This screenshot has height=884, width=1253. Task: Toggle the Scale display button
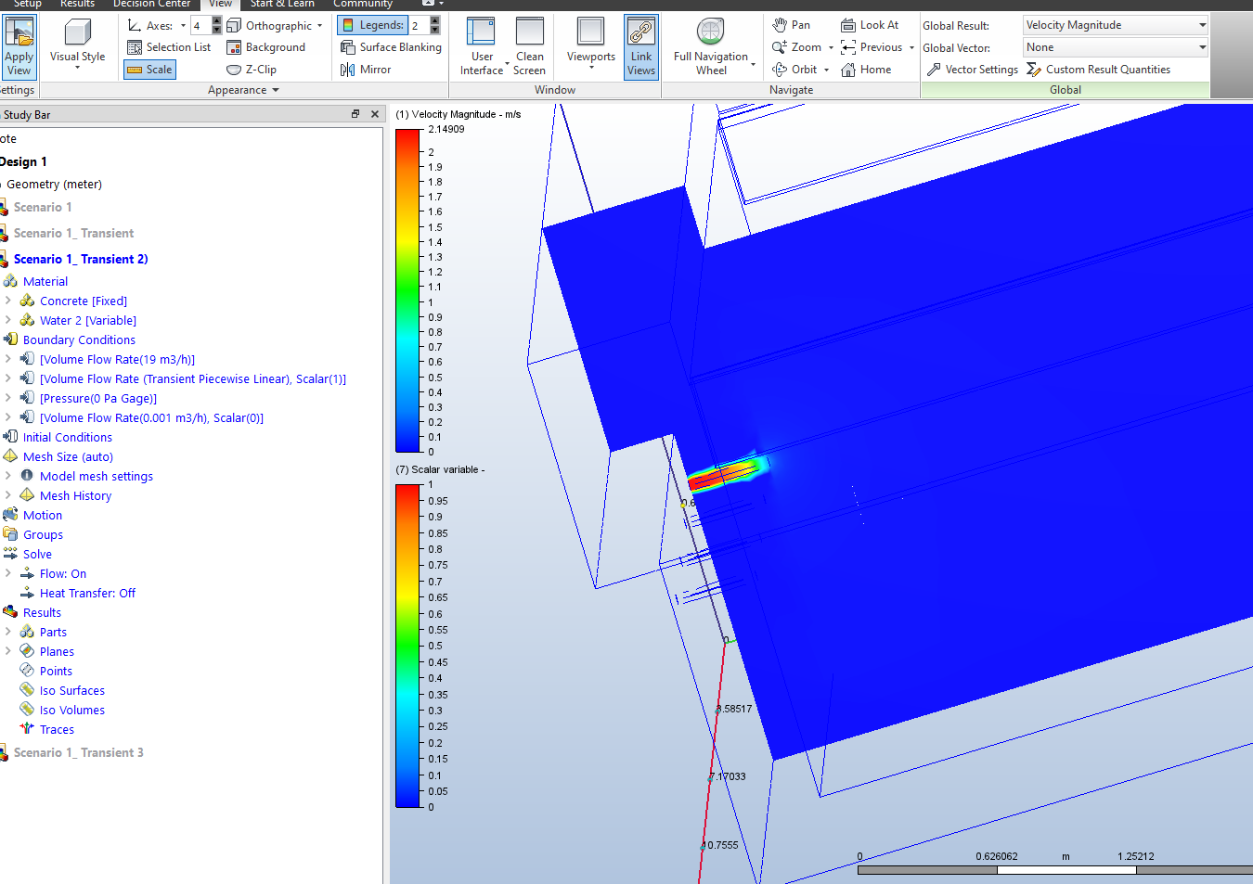[x=150, y=70]
